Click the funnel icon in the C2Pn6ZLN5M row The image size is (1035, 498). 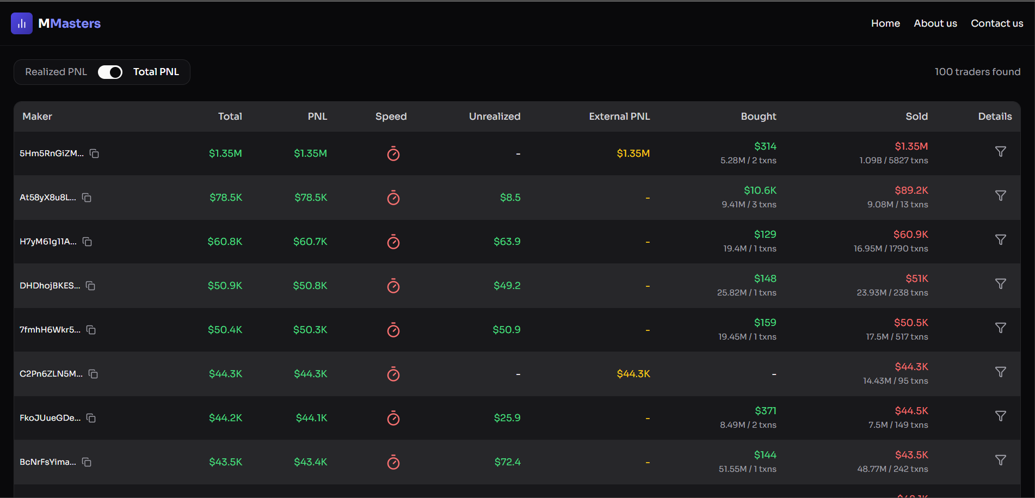[1001, 372]
